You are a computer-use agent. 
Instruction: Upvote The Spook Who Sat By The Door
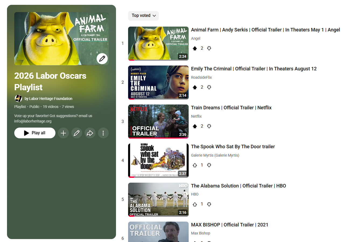(x=195, y=165)
